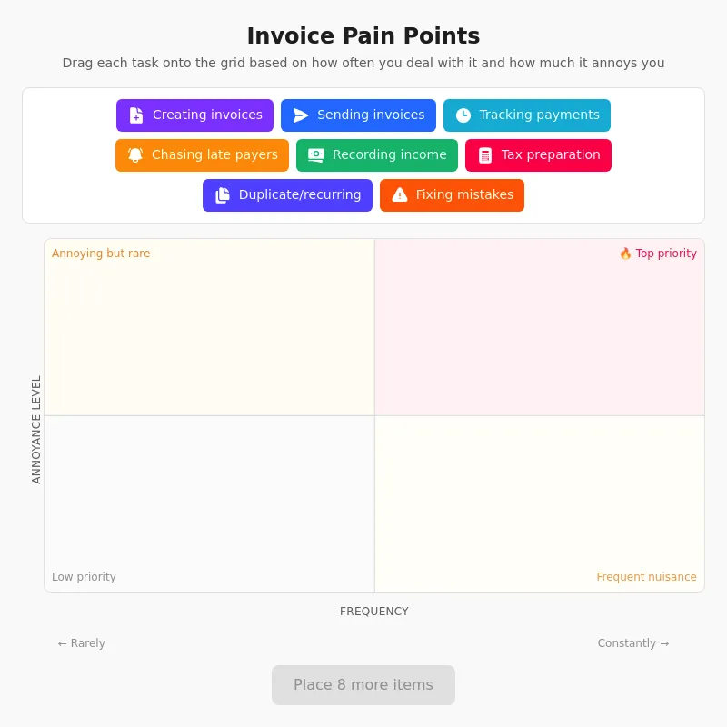Click the Invoice Pain Points title

click(x=363, y=36)
